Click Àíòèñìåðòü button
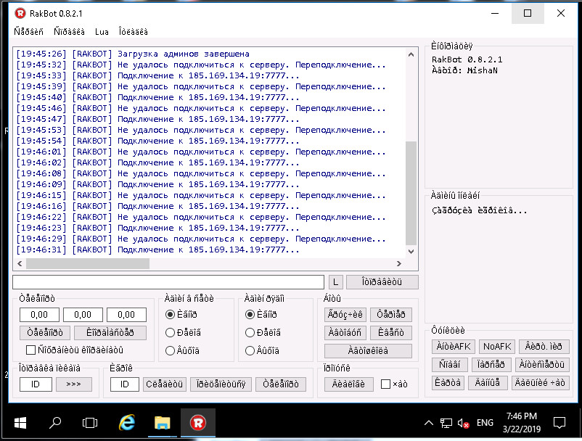The width and height of the screenshot is (582, 441). [x=541, y=364]
